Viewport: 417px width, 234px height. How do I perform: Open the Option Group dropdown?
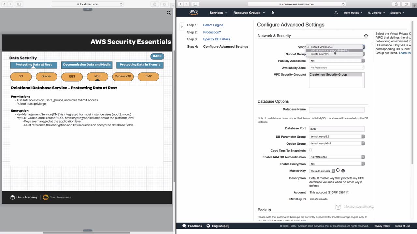pyautogui.click(x=337, y=143)
